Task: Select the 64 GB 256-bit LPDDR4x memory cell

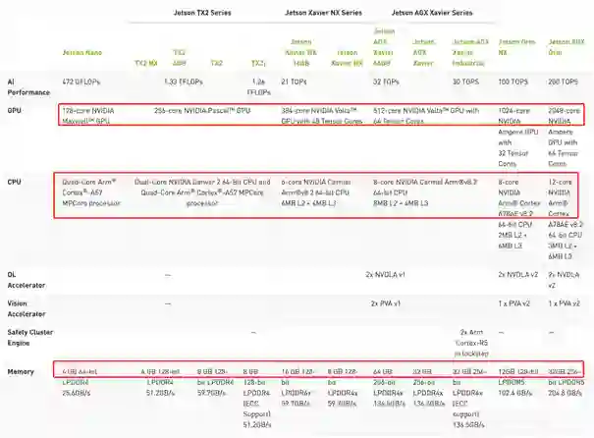Action: (x=389, y=388)
